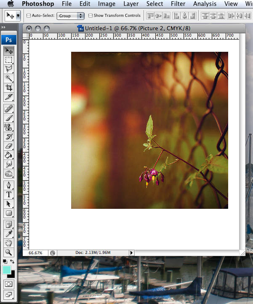Open the Analysis menu
This screenshot has width=253, height=304.
coord(205,4)
